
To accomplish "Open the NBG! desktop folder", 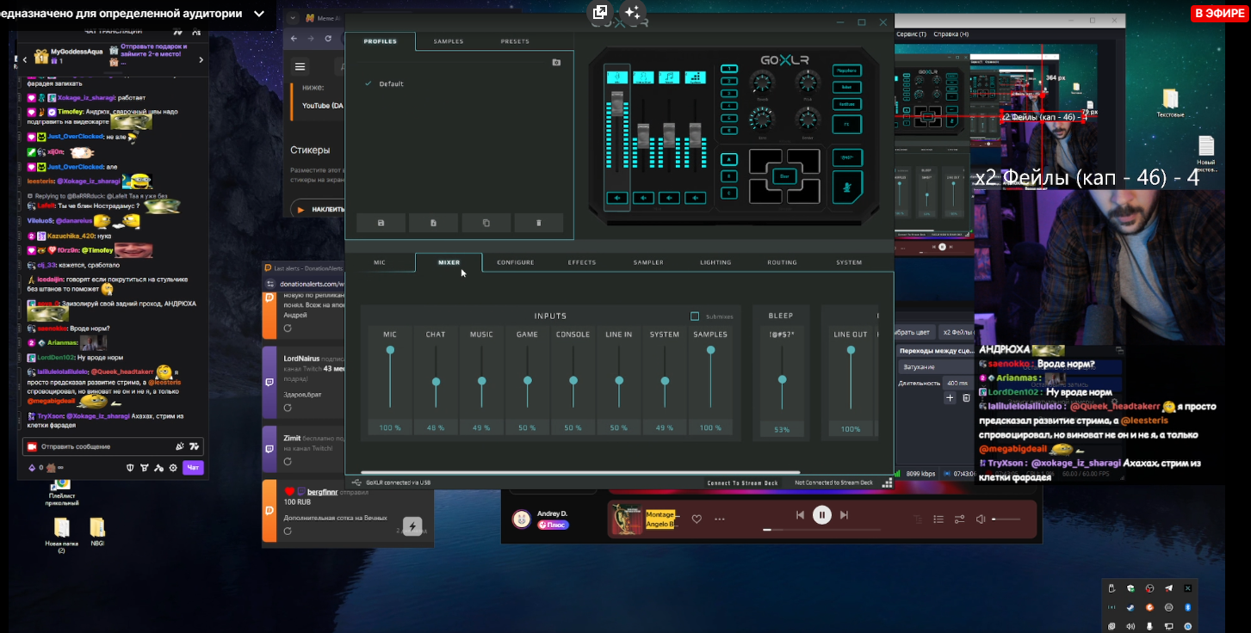I will tap(97, 532).
